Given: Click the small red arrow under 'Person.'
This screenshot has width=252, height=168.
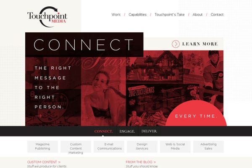Looking at the screenshot, I should pos(38,116).
